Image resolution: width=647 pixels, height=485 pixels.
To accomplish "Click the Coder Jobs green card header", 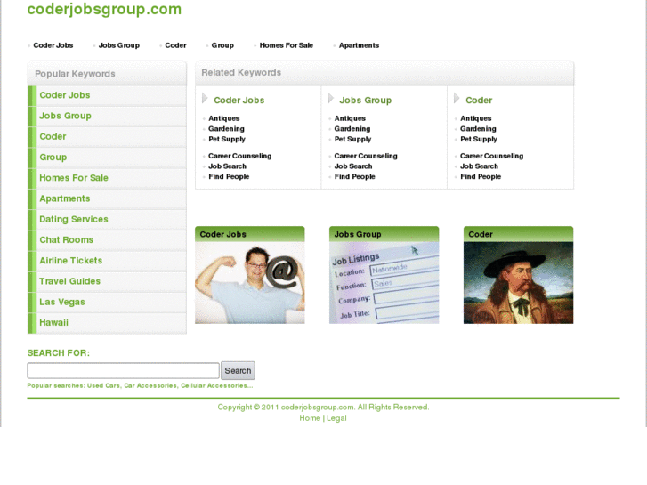I will point(250,234).
